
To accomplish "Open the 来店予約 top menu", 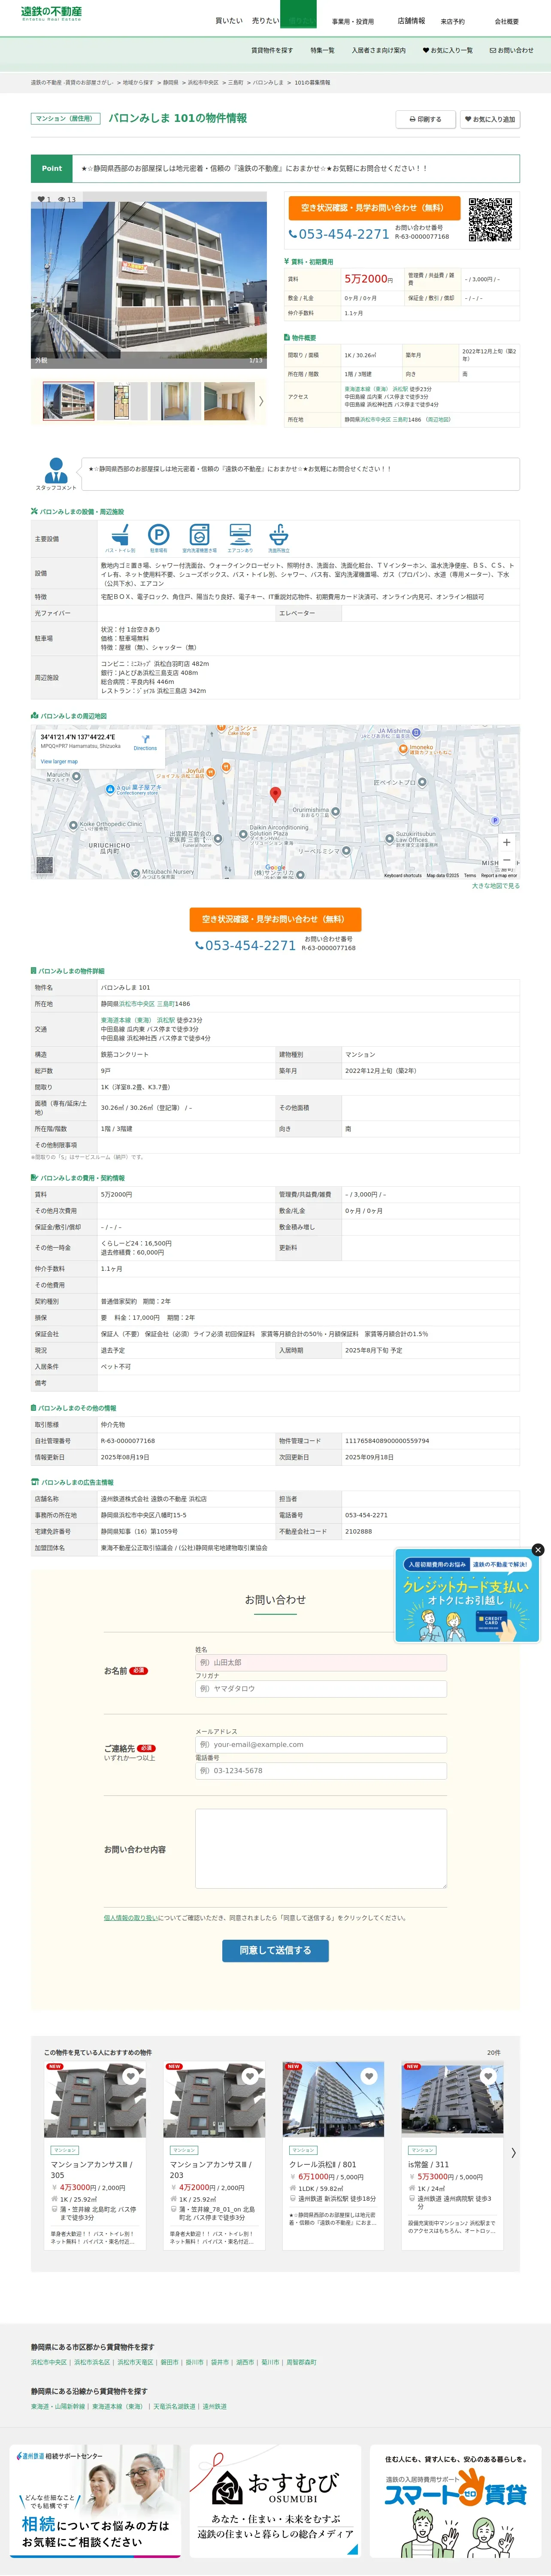I will click(453, 21).
